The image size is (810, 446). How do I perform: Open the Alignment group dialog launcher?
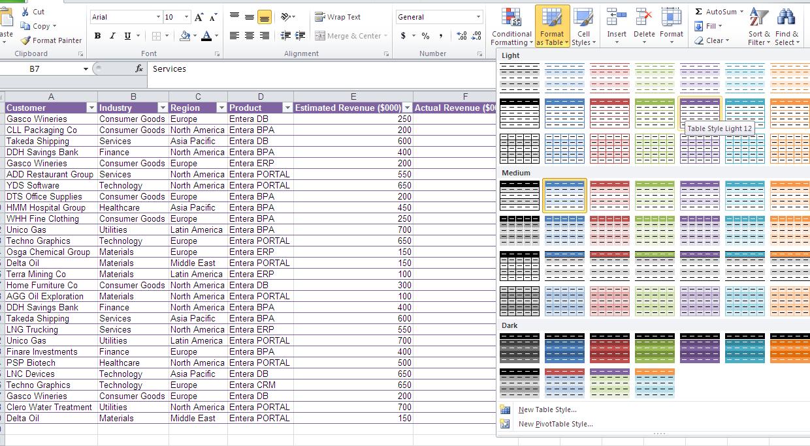pos(387,53)
